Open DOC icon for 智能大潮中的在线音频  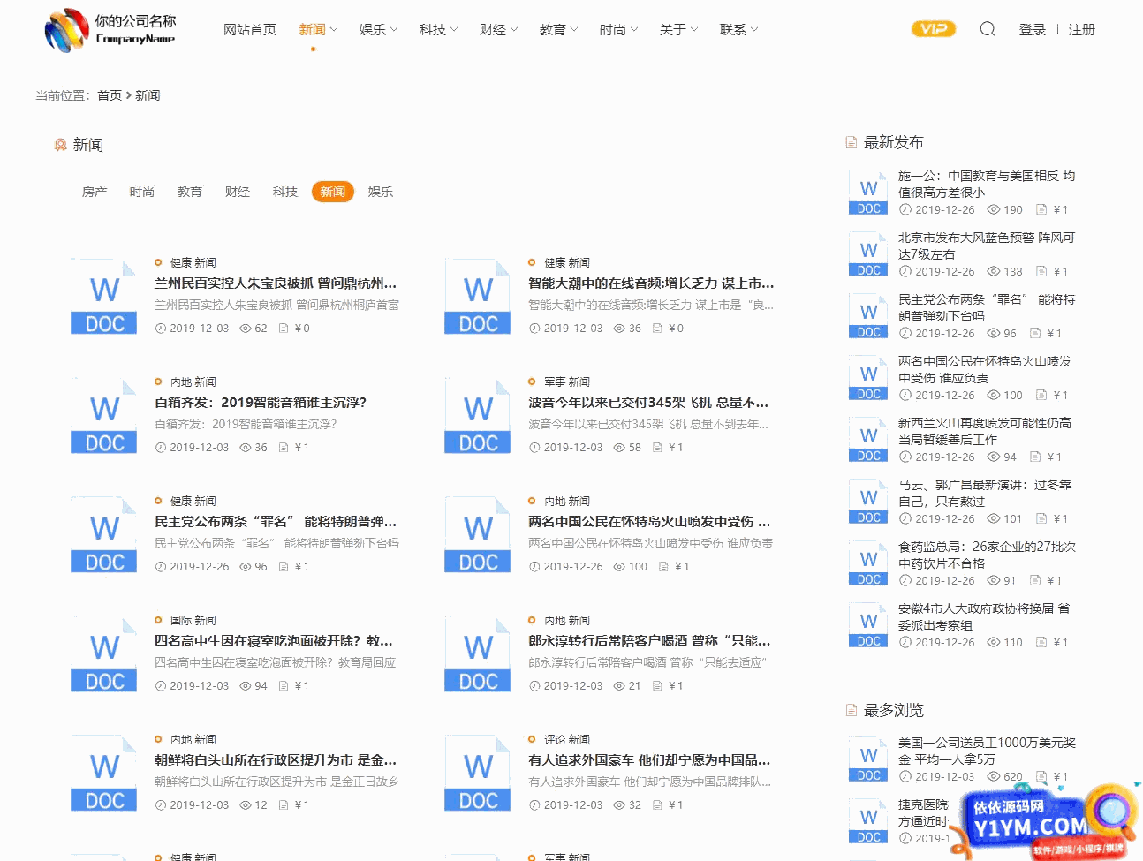478,297
